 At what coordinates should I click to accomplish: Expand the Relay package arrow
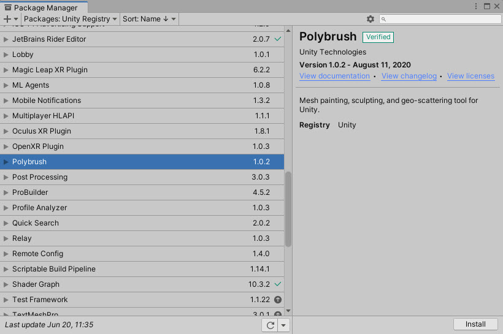click(x=6, y=238)
